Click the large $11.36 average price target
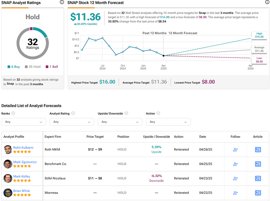This screenshot has width=270, height=201. coord(85,17)
